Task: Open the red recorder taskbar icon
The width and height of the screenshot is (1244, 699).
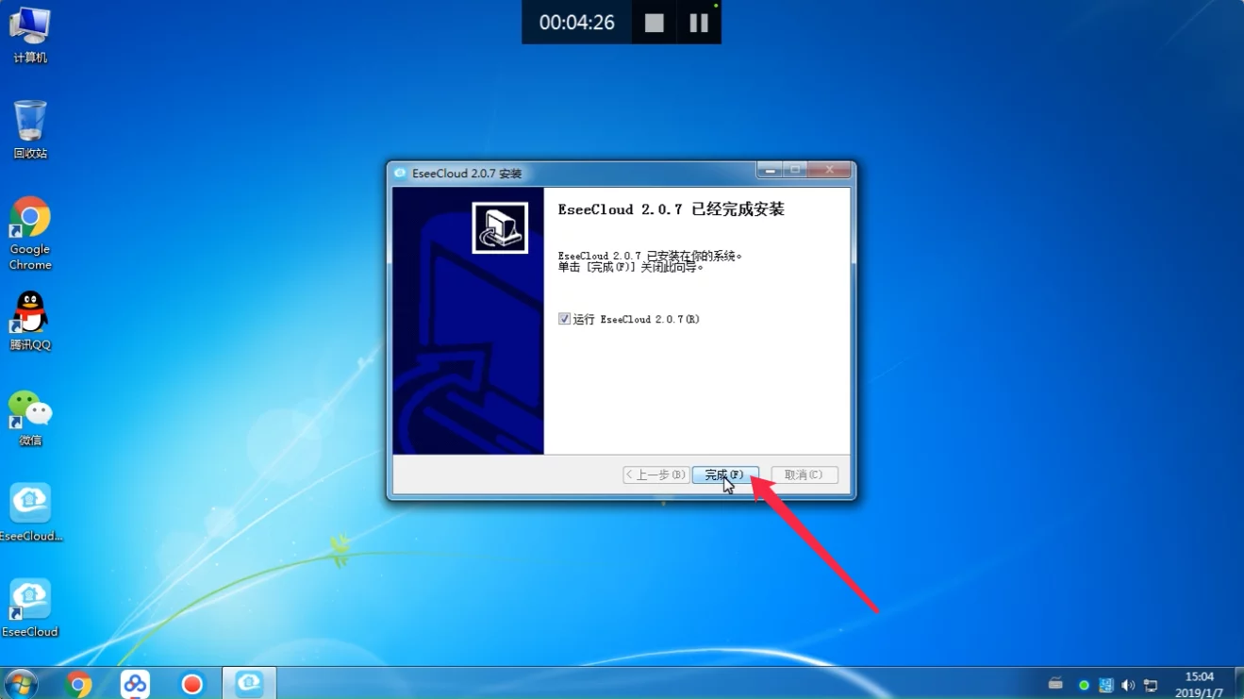Action: 192,684
